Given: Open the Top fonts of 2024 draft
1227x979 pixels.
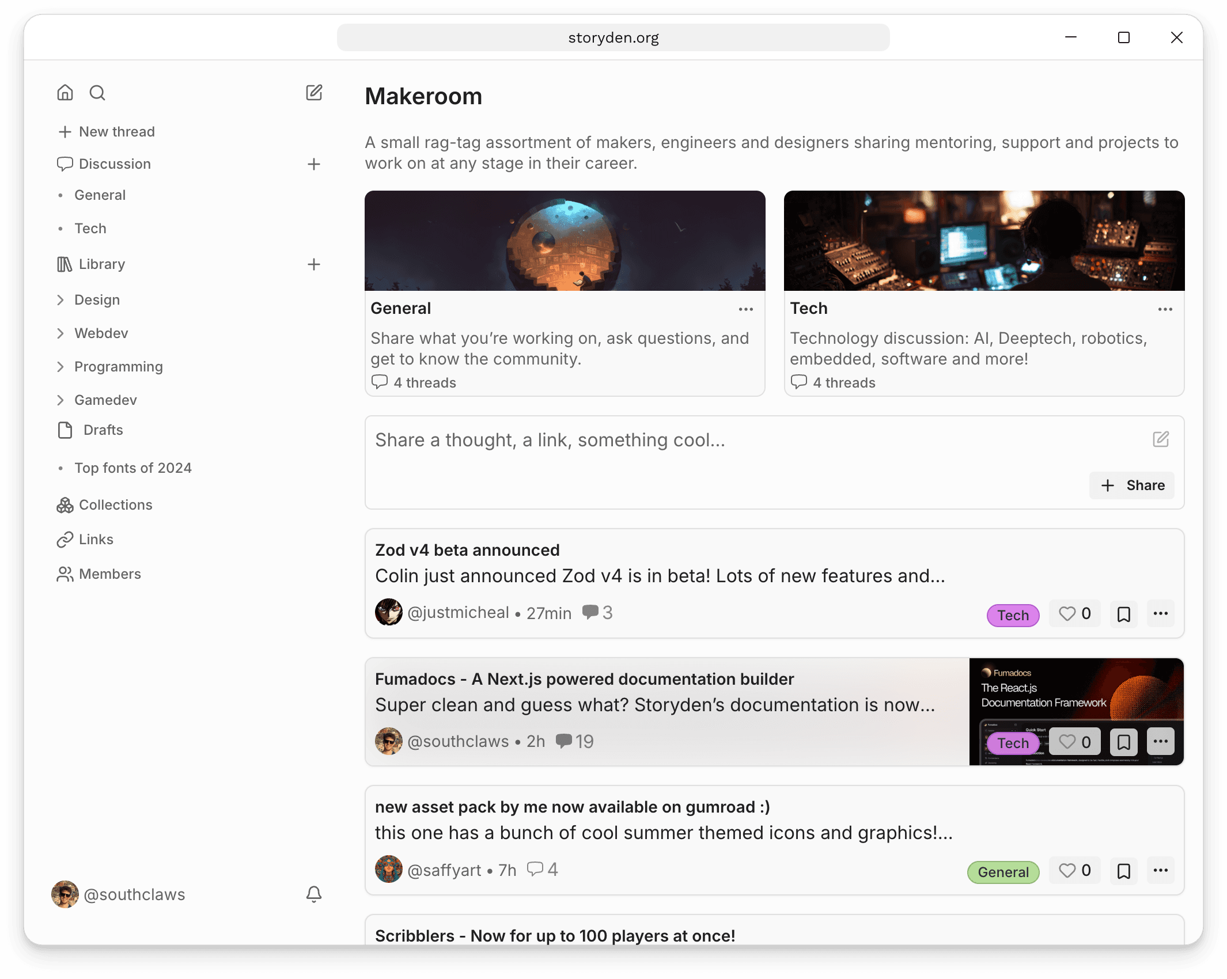Looking at the screenshot, I should click(x=133, y=468).
